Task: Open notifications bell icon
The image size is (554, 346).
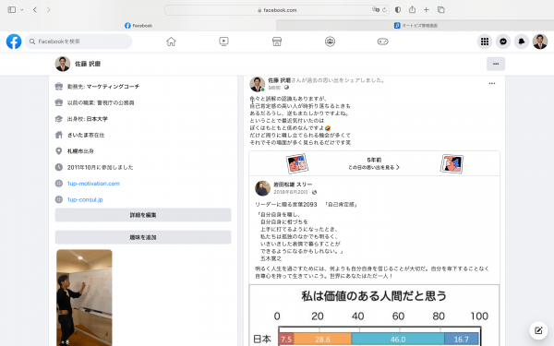Action: 522,42
